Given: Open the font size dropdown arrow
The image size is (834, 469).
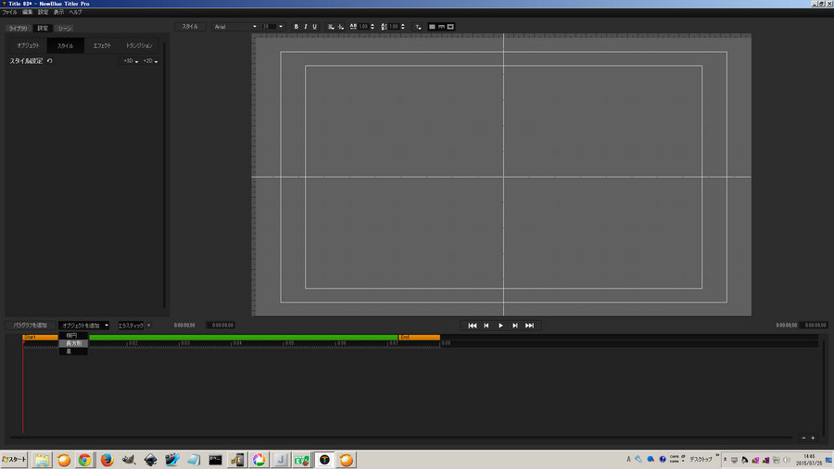Looking at the screenshot, I should click(281, 27).
